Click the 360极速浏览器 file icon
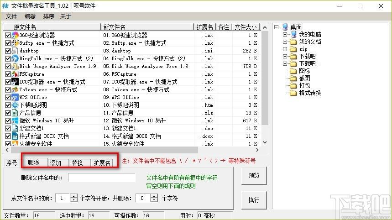This screenshot has height=220, width=392. (x=15, y=35)
